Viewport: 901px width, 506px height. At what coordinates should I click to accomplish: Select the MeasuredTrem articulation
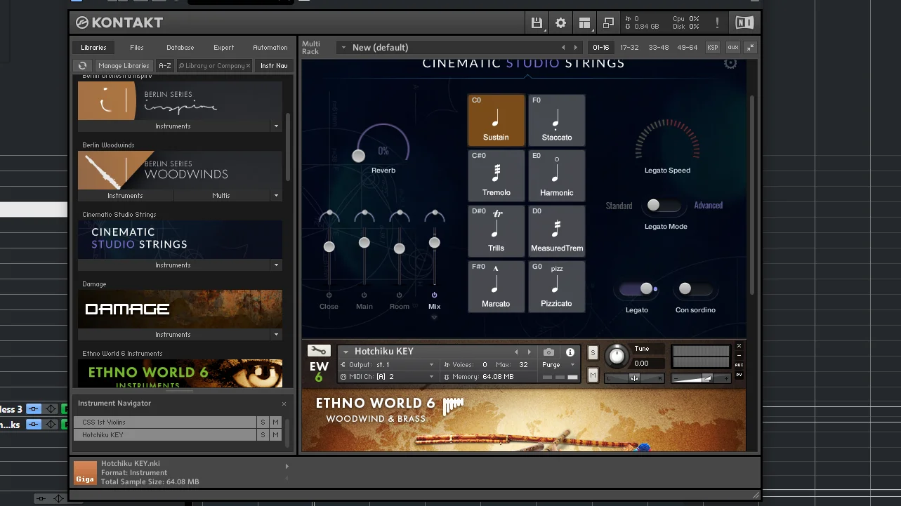click(x=556, y=231)
